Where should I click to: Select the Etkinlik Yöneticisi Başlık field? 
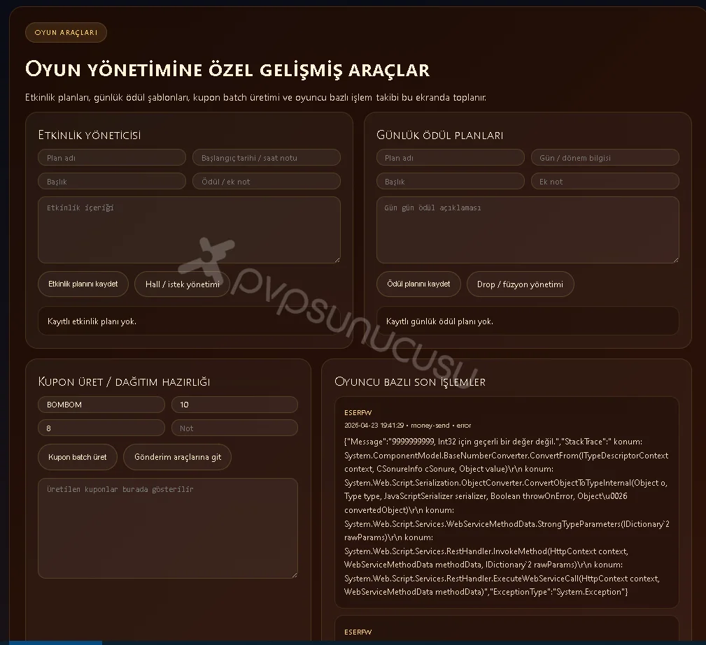point(112,181)
